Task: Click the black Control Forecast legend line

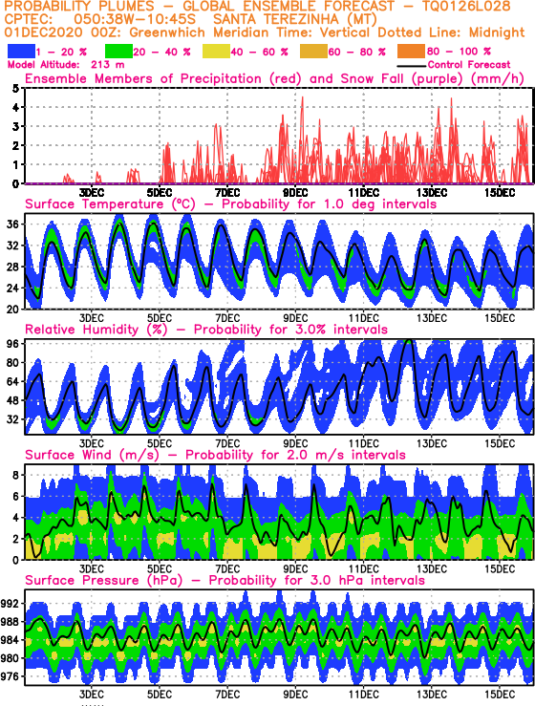Action: [412, 66]
